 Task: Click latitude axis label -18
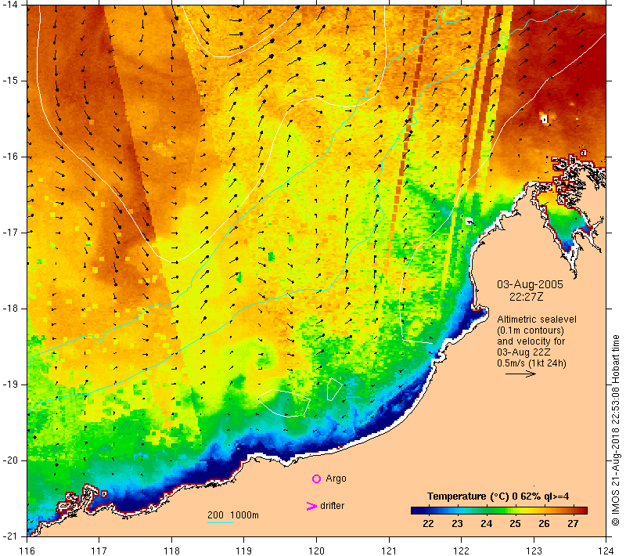tap(10, 309)
